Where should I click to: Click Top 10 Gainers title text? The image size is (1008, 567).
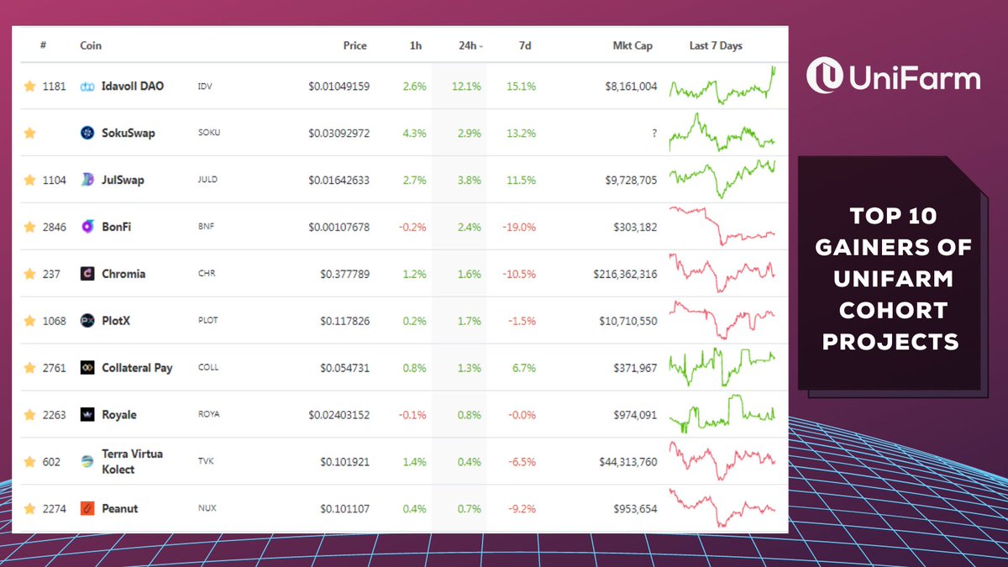coord(891,278)
